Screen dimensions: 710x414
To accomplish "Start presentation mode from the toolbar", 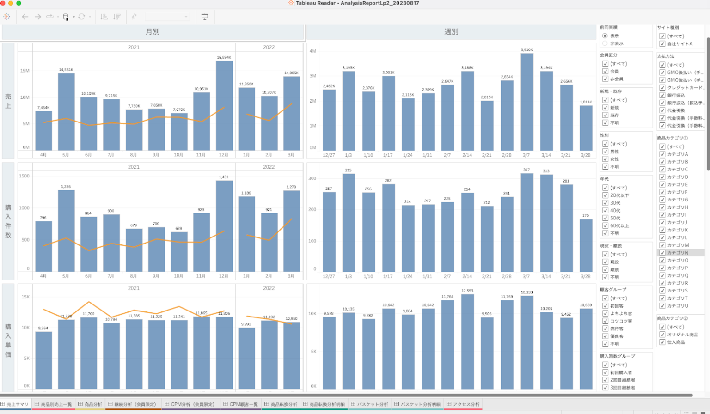I will 205,17.
